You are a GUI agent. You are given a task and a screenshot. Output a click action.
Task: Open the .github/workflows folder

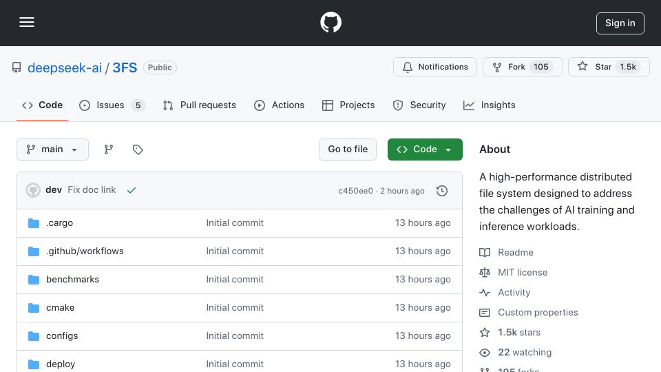pyautogui.click(x=85, y=251)
